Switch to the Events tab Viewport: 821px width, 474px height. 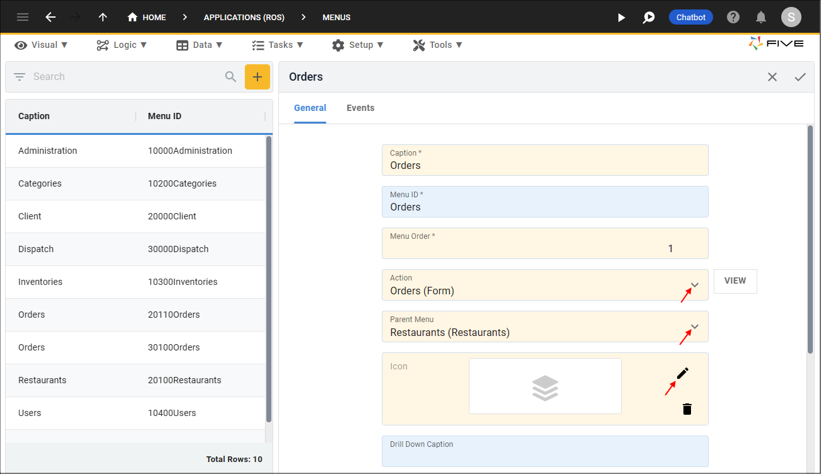(360, 108)
